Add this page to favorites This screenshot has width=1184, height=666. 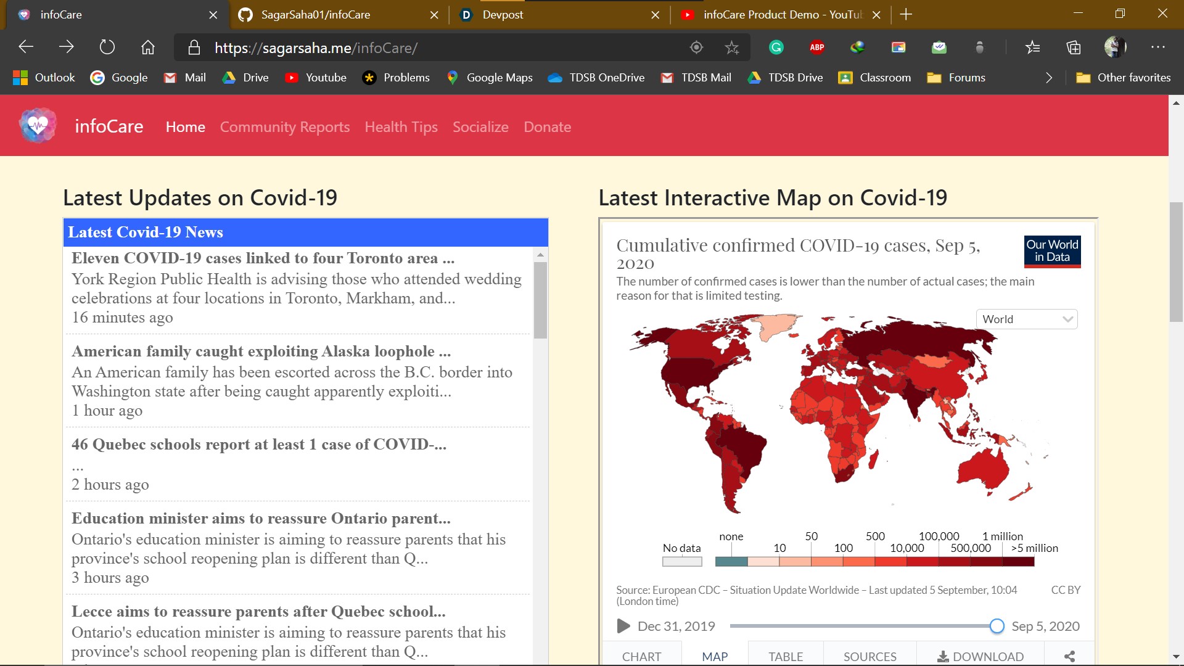pos(731,47)
